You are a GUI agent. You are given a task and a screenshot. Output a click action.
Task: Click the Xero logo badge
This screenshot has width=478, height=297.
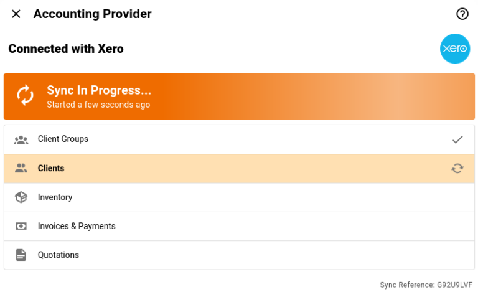[x=455, y=49]
